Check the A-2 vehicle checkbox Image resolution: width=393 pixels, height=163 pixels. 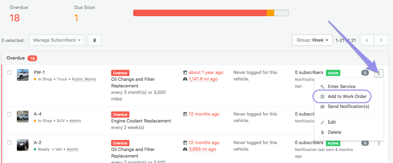[10, 143]
